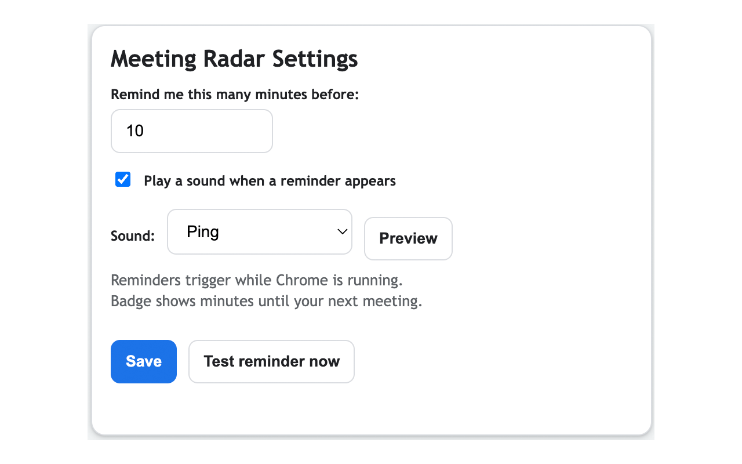Open the Sound dropdown chevron

341,231
